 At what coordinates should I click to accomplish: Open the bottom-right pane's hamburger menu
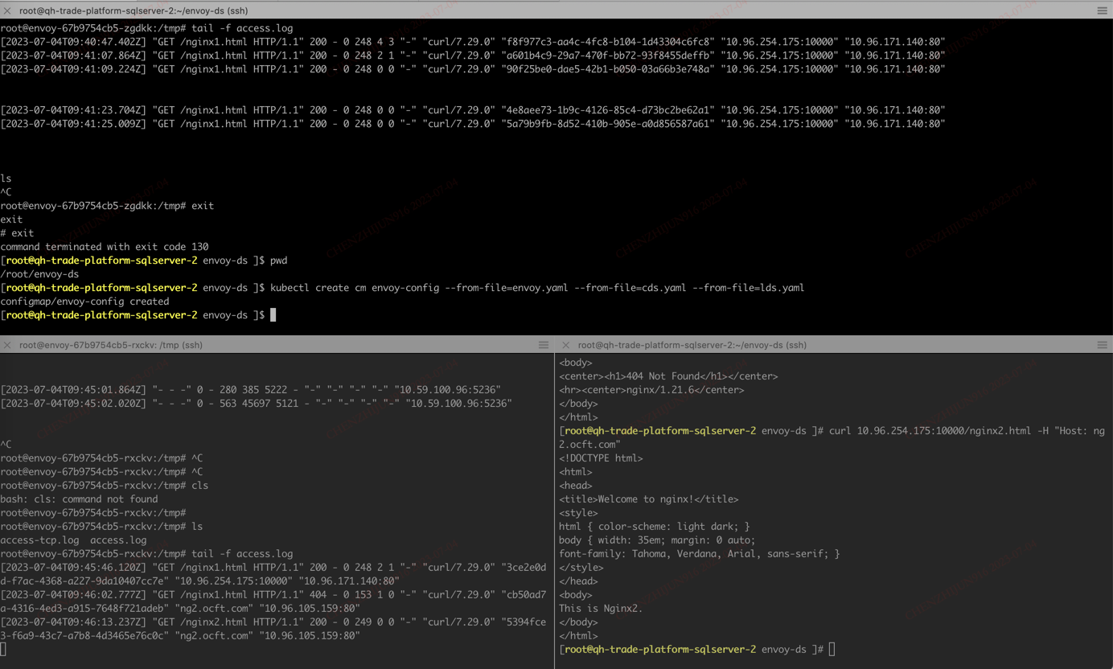click(1102, 345)
